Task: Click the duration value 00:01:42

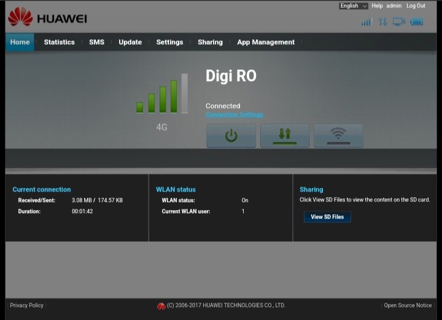Action: [x=82, y=211]
